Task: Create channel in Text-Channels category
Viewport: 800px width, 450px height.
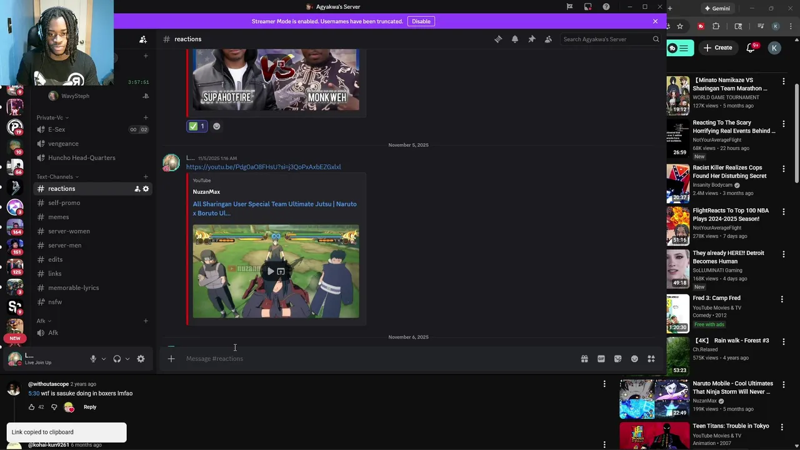Action: click(x=146, y=177)
